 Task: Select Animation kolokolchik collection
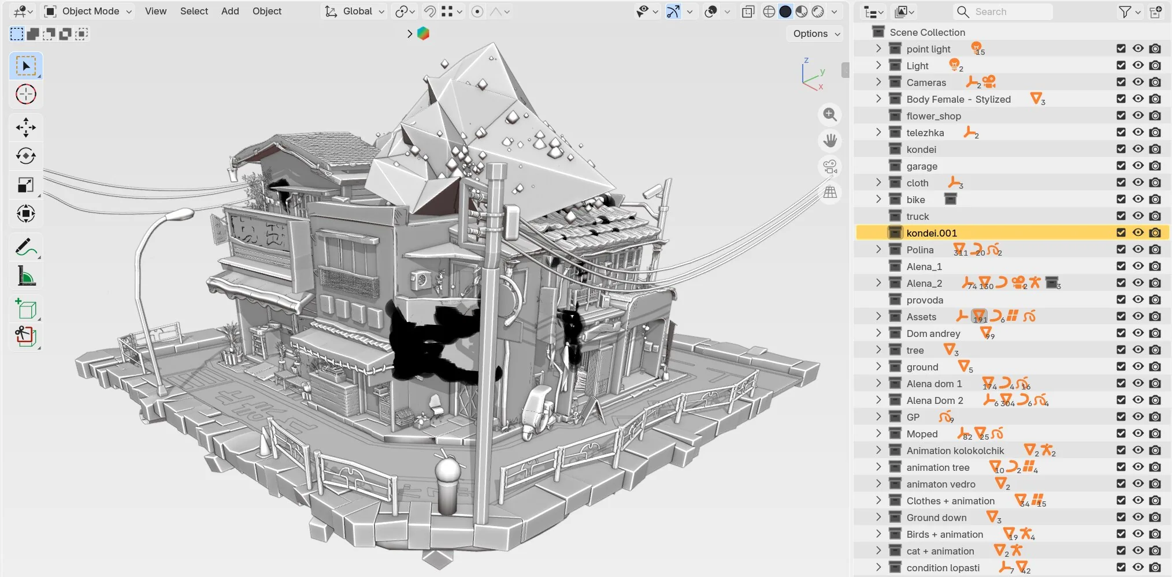coord(1011,450)
